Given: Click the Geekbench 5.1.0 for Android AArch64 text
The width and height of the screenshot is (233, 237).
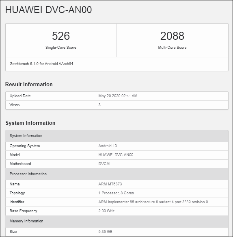Looking at the screenshot, I should click(x=41, y=64).
